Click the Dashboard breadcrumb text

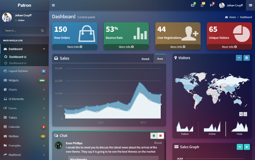246,17
